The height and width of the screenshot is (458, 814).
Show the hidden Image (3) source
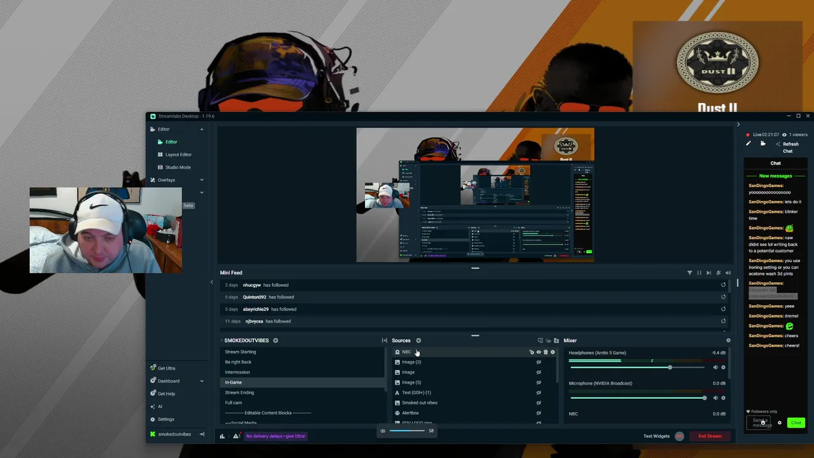point(539,362)
